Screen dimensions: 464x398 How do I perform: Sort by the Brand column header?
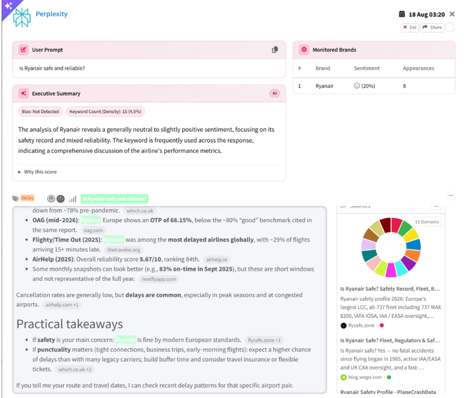coord(322,68)
